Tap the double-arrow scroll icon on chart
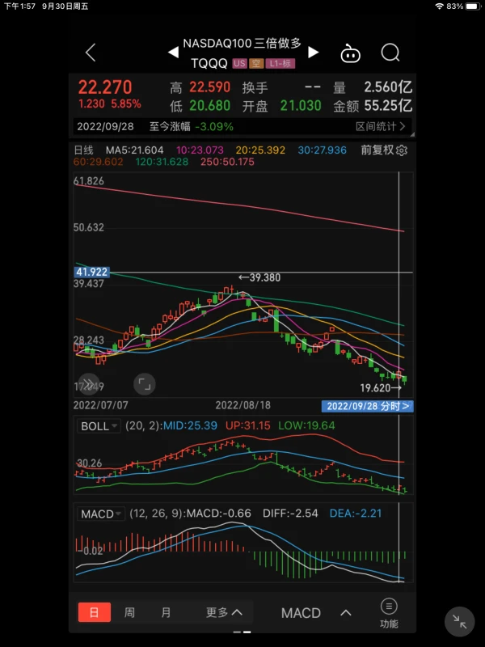The image size is (485, 647). click(x=89, y=383)
